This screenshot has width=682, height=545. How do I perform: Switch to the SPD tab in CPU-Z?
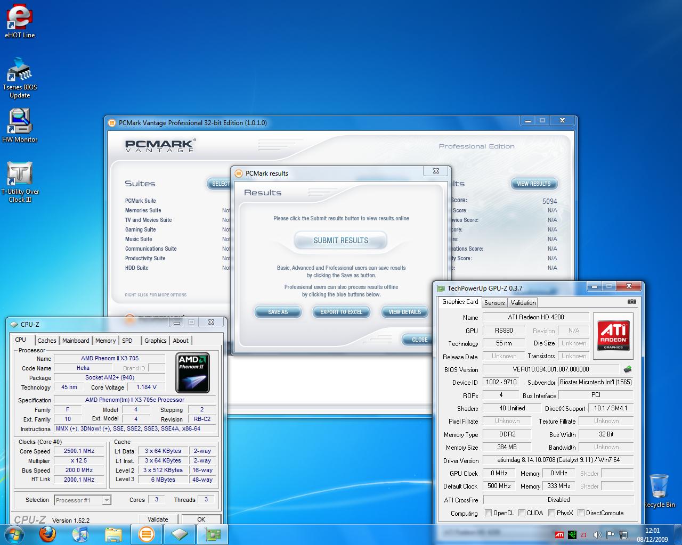(127, 341)
